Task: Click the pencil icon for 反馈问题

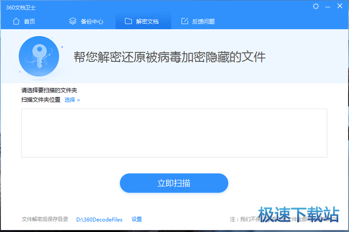Action: click(184, 21)
